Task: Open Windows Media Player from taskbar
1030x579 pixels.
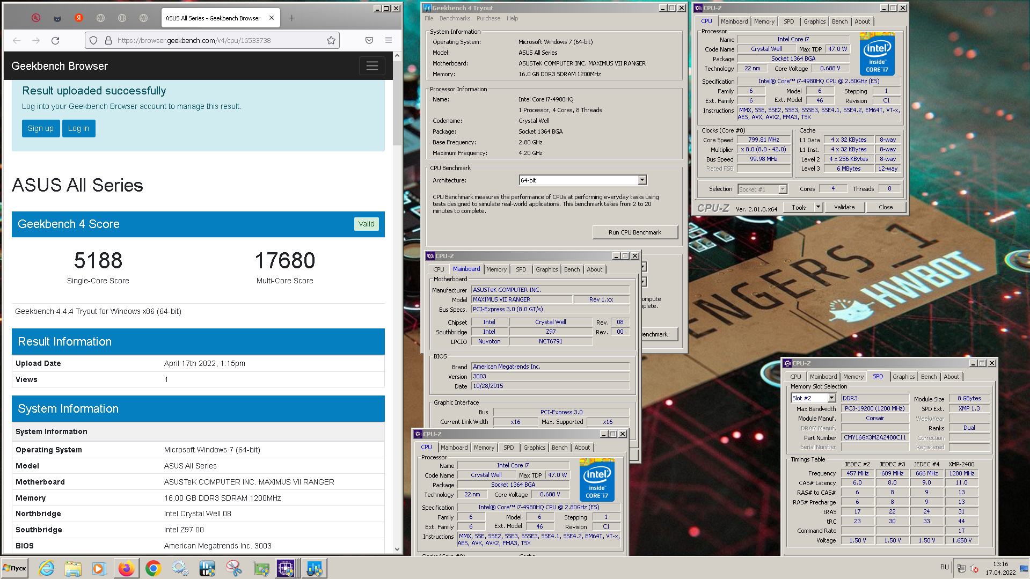Action: click(x=99, y=568)
